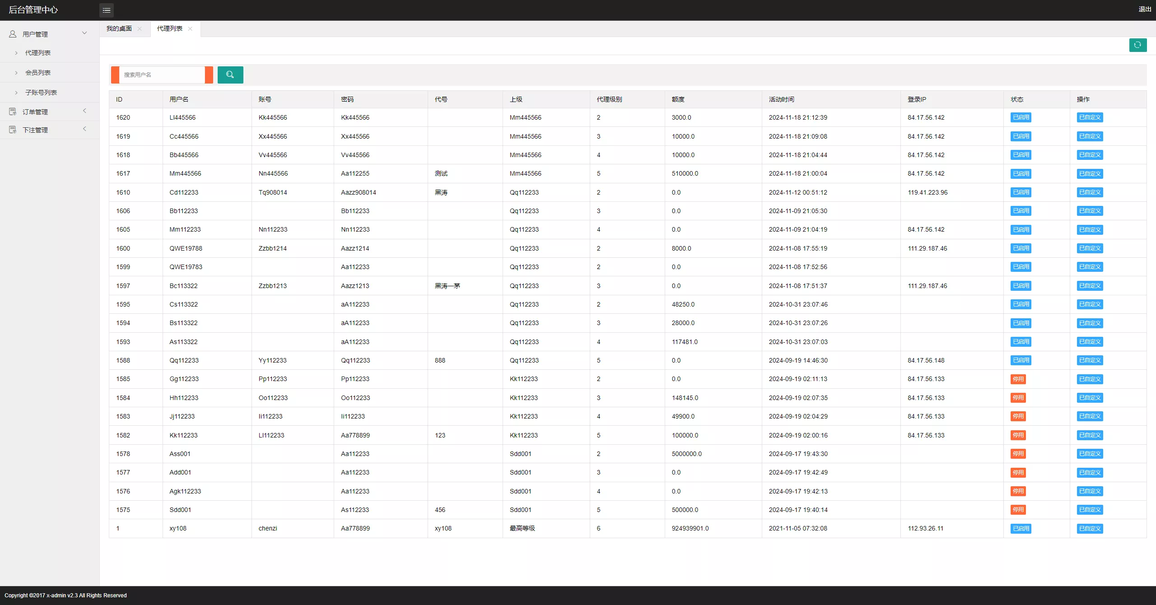The width and height of the screenshot is (1156, 605).
Task: Close the 我的桌面 tab with X
Action: pos(140,29)
